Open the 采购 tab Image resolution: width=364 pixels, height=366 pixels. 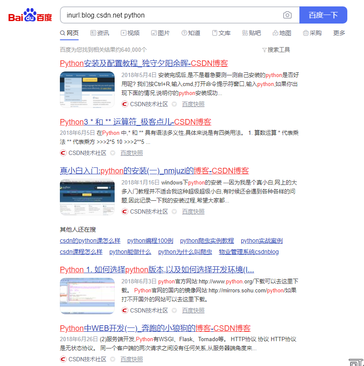tap(312, 33)
